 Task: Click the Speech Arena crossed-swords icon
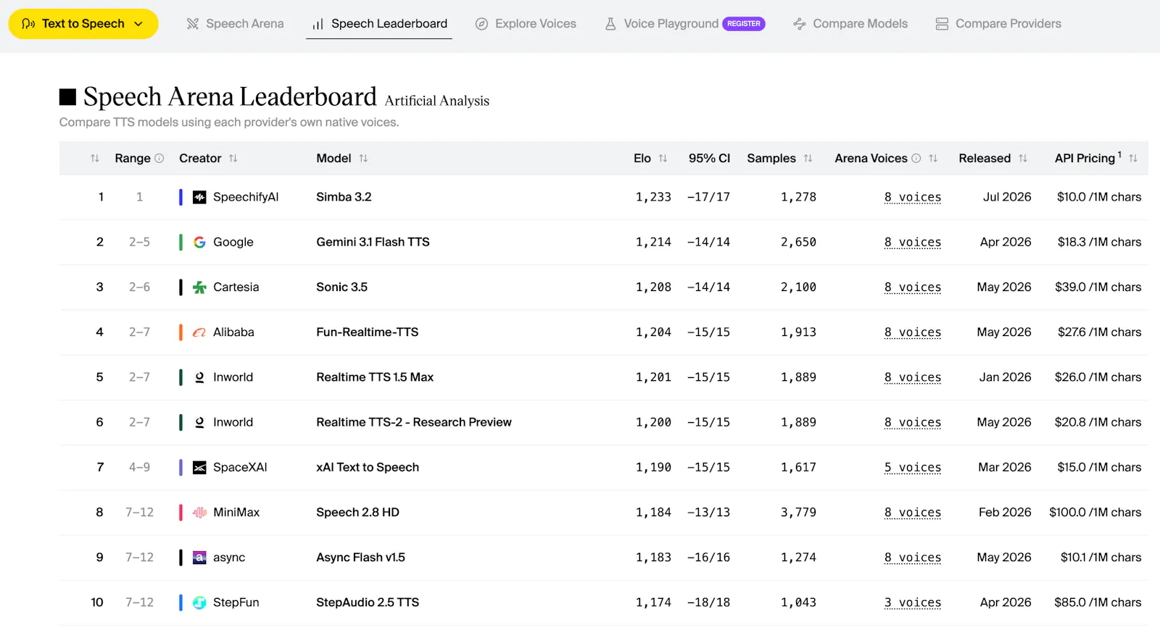click(x=193, y=24)
